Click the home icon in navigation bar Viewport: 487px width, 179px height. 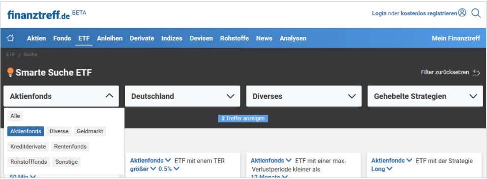pyautogui.click(x=10, y=38)
